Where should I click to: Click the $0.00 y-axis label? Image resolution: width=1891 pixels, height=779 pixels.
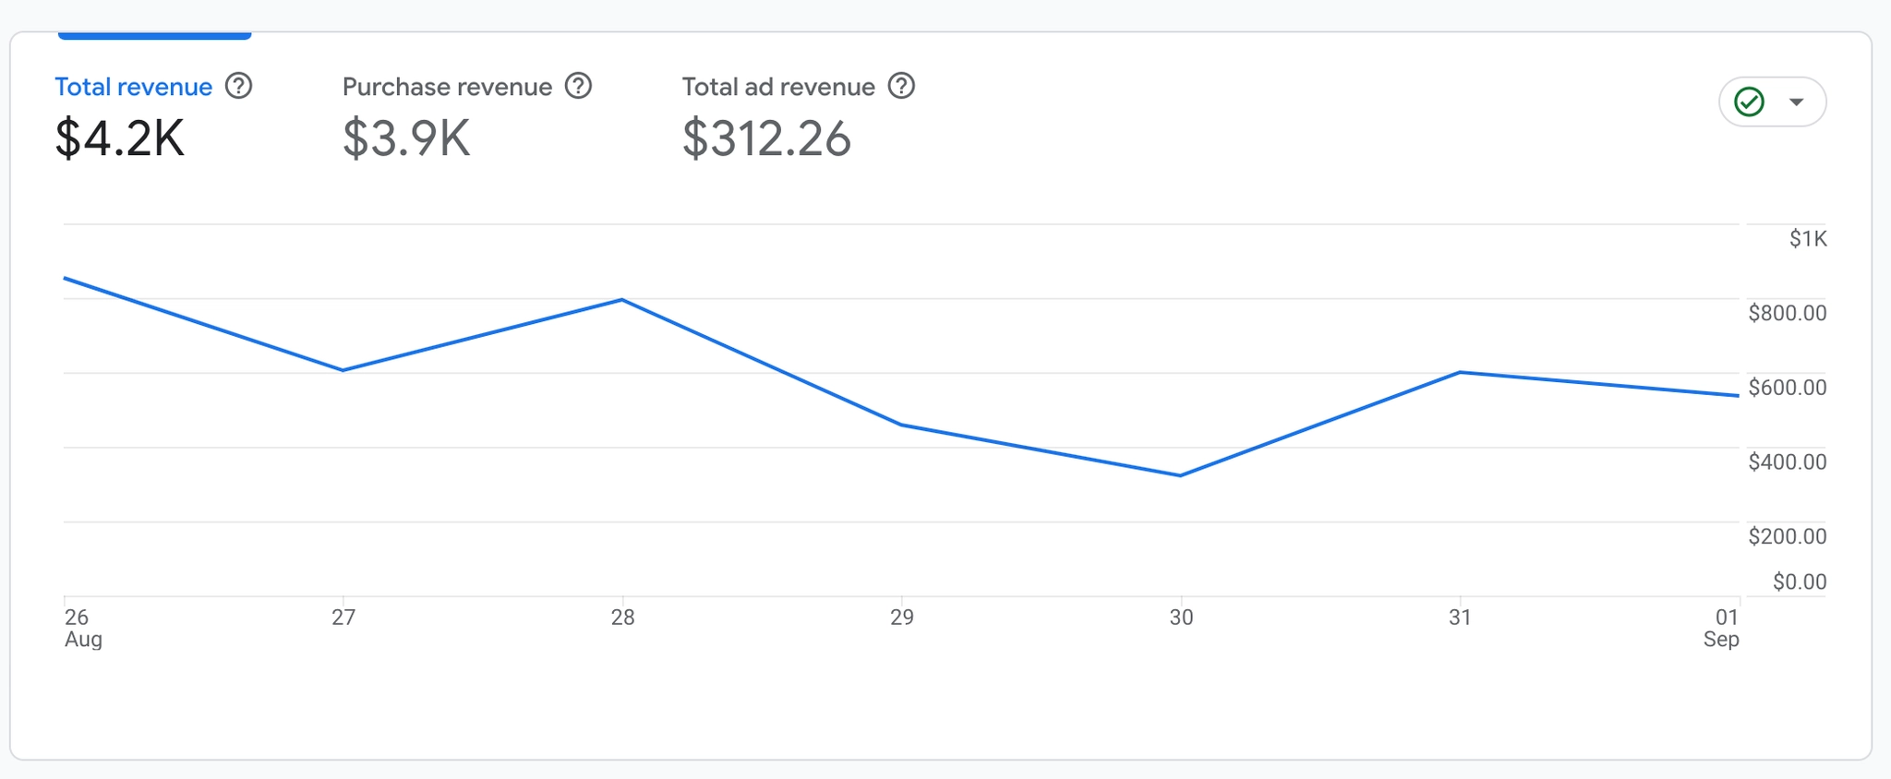click(x=1799, y=581)
